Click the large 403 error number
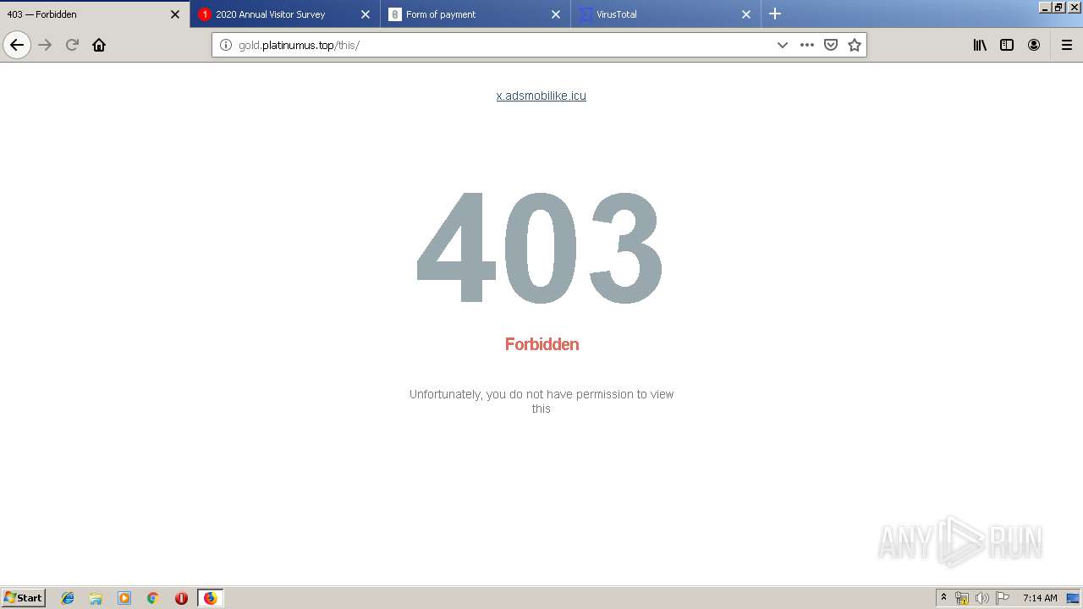1083x609 pixels. (x=540, y=247)
